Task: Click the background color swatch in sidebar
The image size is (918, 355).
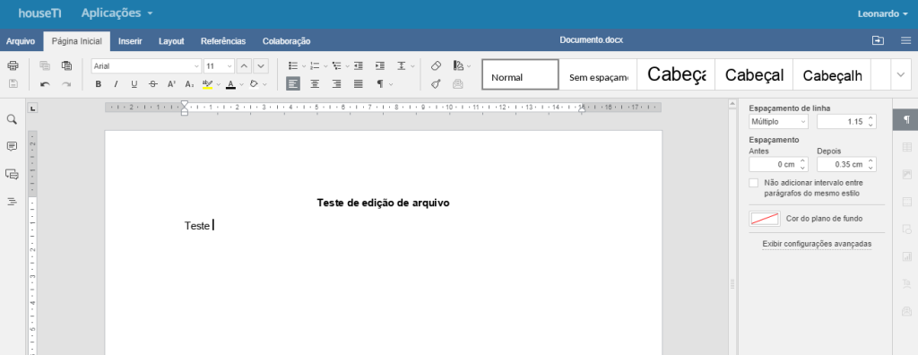Action: pos(765,219)
